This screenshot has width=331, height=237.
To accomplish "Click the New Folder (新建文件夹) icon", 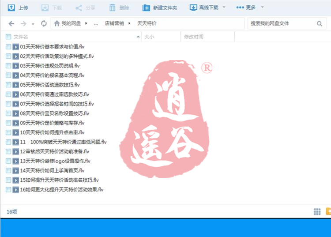I will tap(146, 8).
